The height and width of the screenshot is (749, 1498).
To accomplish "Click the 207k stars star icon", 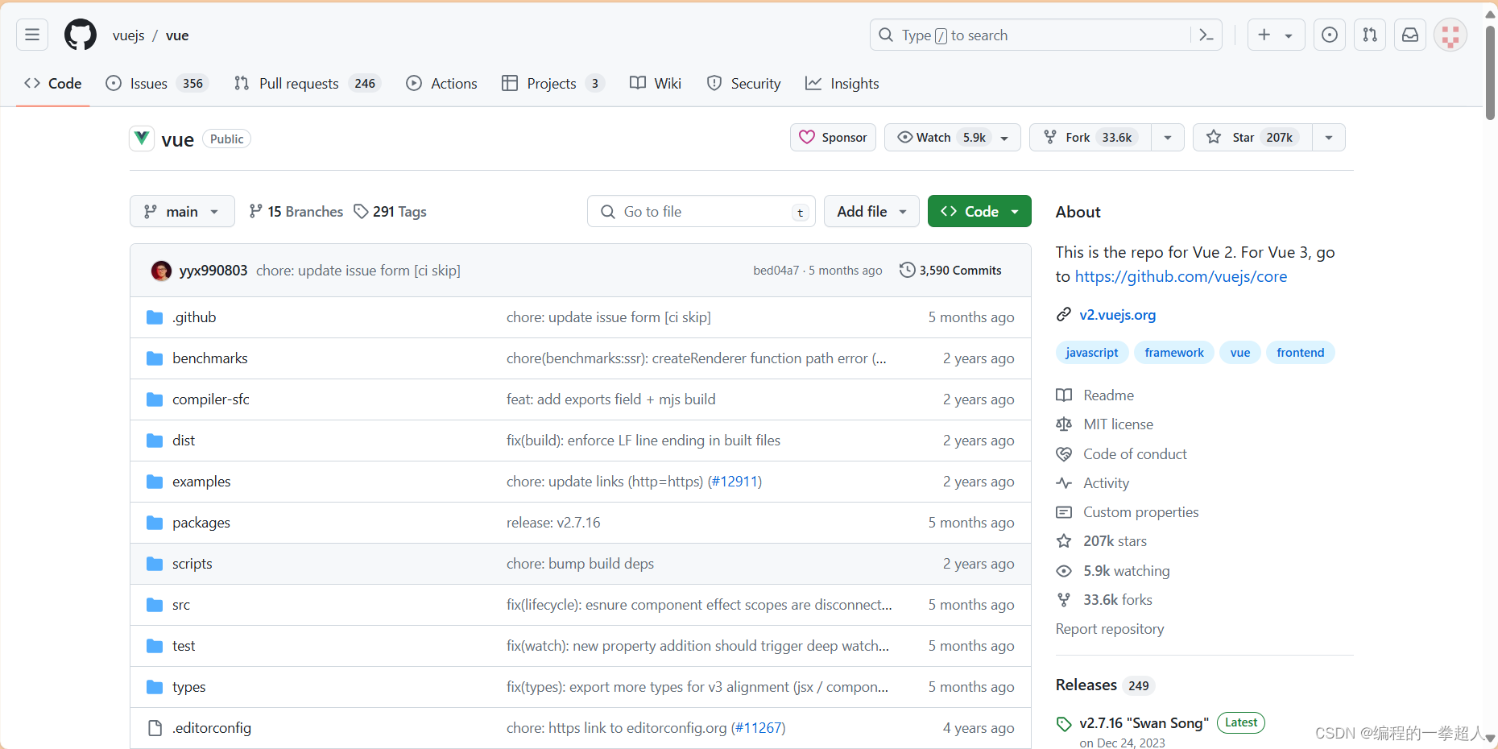I will (1064, 541).
